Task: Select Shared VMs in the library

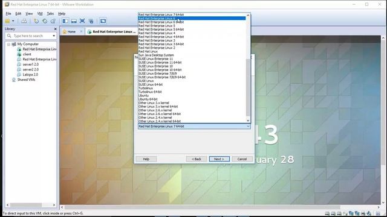Action: (26, 80)
